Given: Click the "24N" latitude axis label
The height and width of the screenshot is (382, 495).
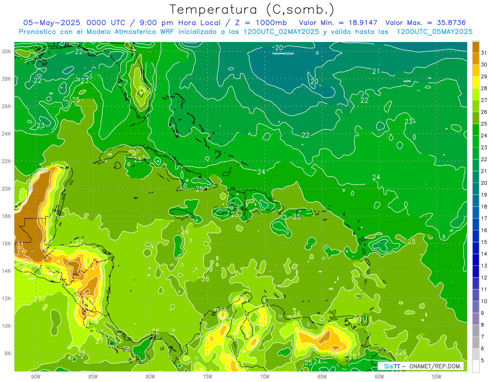Looking at the screenshot, I should click(x=7, y=134).
